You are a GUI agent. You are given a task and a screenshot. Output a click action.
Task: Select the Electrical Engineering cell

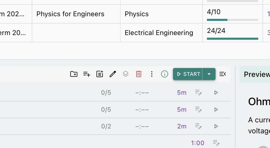tap(161, 33)
